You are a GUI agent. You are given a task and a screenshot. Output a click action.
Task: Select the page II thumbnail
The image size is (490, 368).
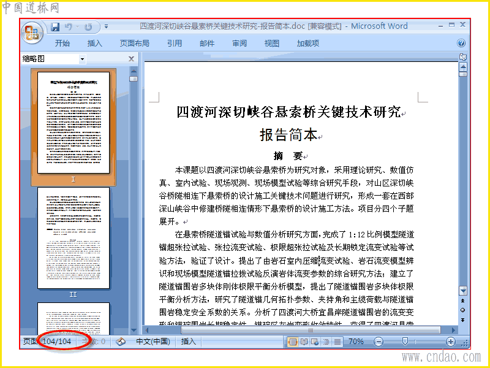tap(73, 238)
